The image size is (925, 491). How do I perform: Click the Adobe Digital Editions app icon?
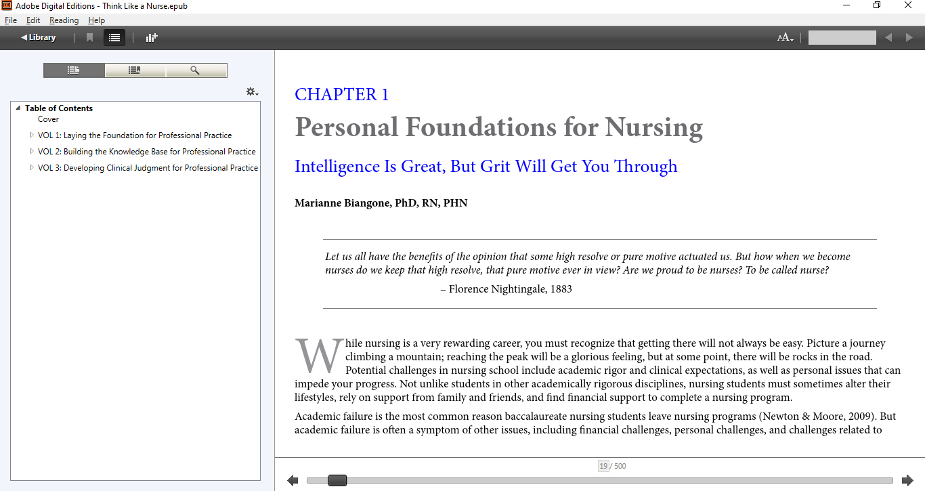point(7,5)
